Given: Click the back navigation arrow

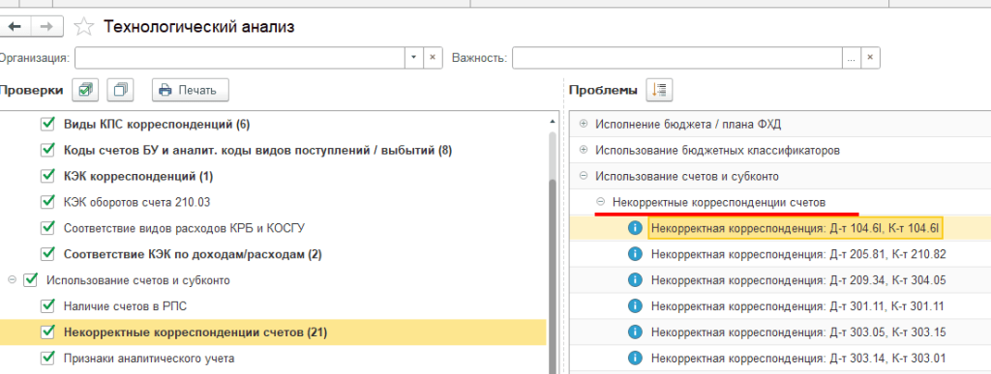Looking at the screenshot, I should pyautogui.click(x=14, y=27).
